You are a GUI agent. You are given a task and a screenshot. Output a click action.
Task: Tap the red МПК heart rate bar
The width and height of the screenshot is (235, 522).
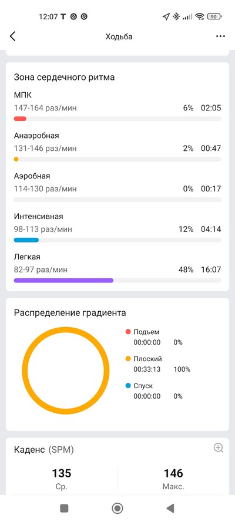point(20,119)
